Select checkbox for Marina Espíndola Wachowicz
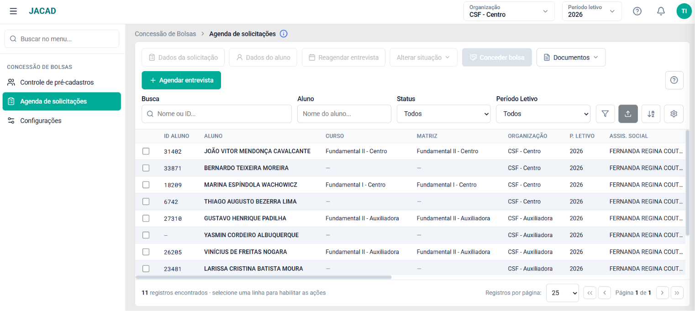The height and width of the screenshot is (311, 695). (146, 185)
